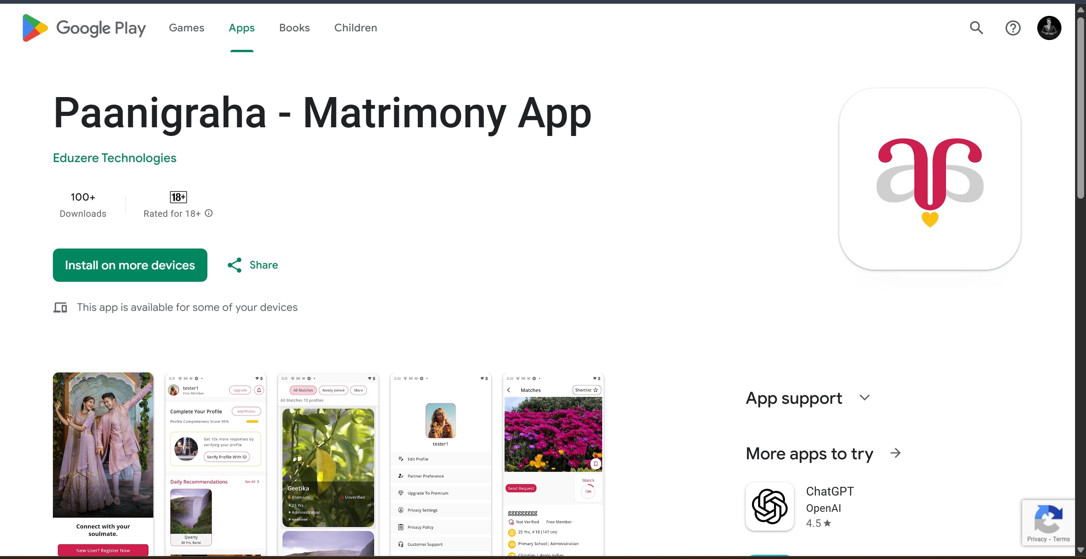Switch to the Games tab
1086x559 pixels.
[x=186, y=28]
